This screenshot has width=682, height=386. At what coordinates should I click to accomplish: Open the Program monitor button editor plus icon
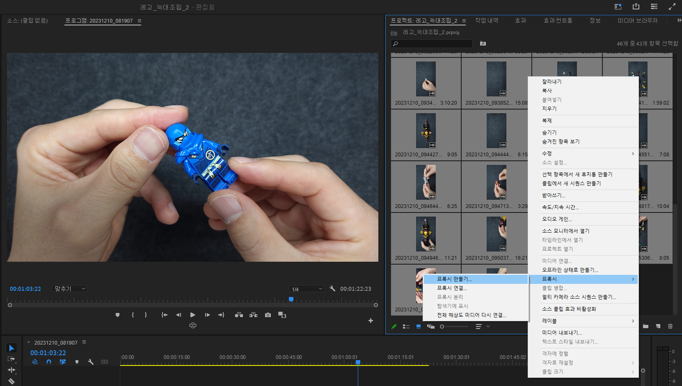point(371,320)
